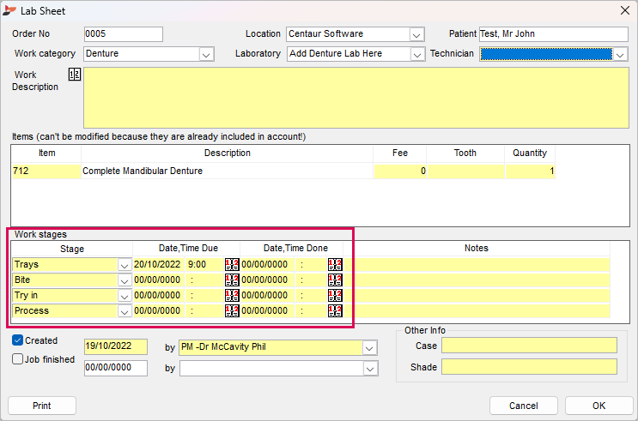Open the Work Description numbering icon
Image resolution: width=638 pixels, height=421 pixels.
pos(75,74)
